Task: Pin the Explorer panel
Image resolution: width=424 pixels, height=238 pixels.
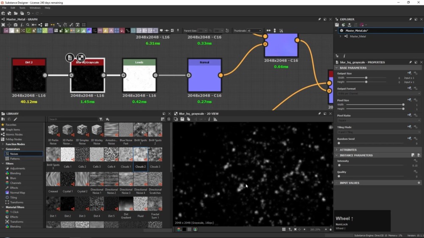Action: coord(410,19)
